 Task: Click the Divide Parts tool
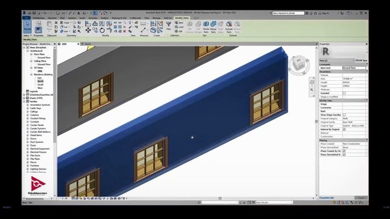206,27
